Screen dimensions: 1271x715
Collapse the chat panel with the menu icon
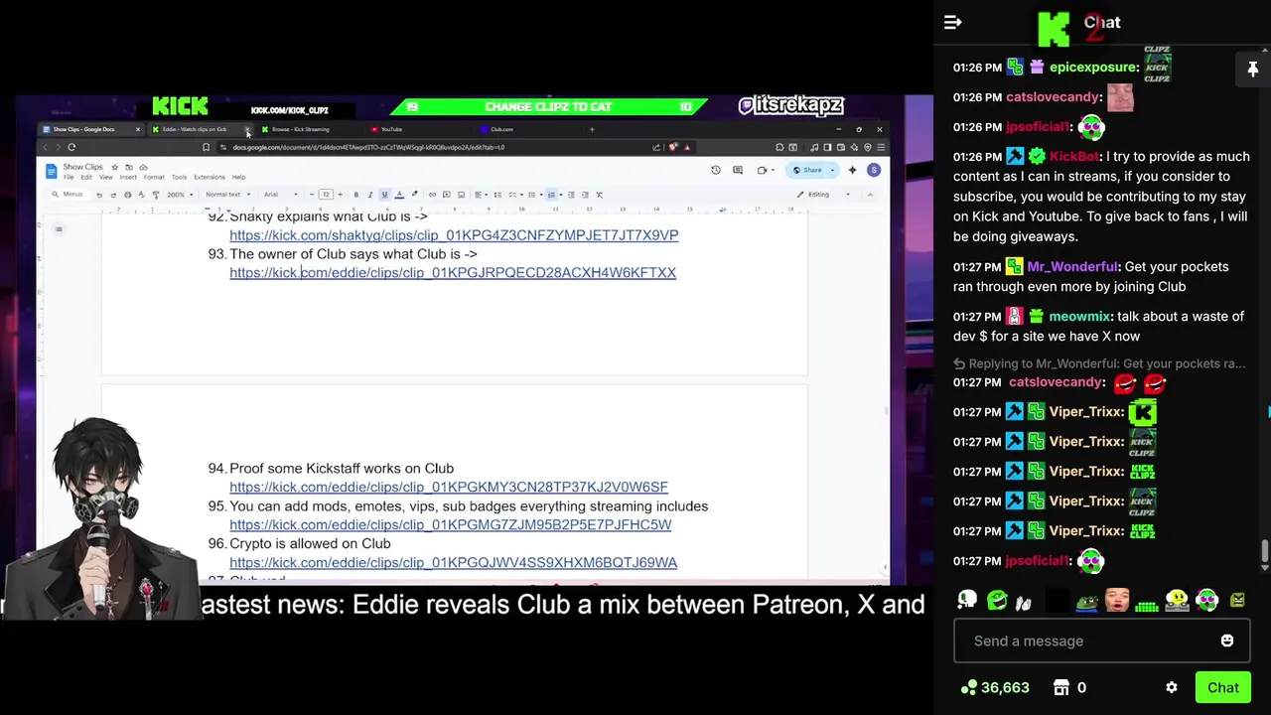[x=952, y=23]
